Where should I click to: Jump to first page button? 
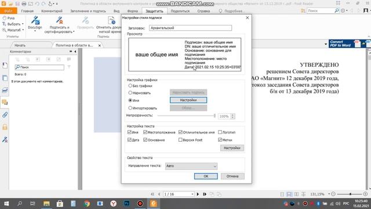click(x=152, y=194)
